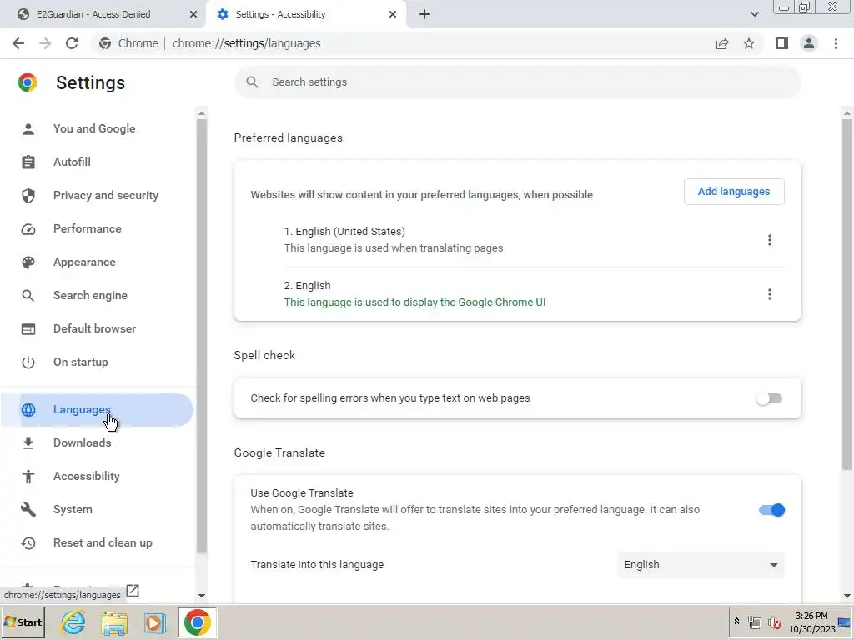
Task: Open the side panel icon
Action: coord(782,43)
